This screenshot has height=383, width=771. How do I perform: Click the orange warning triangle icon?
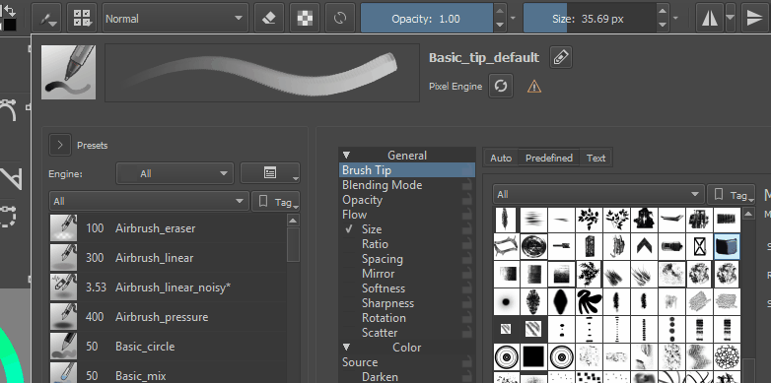[x=534, y=87]
